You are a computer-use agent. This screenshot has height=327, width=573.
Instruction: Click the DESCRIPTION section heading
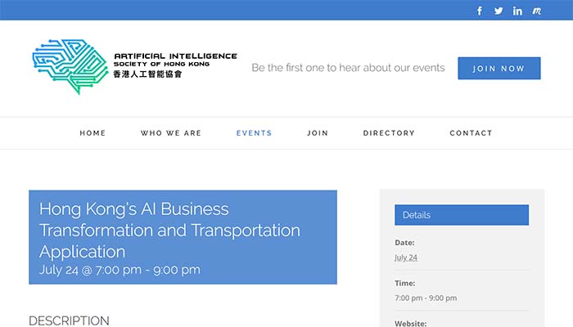[69, 320]
